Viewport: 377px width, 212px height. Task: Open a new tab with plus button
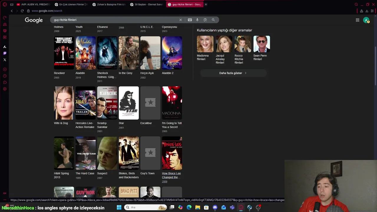coord(206,4)
